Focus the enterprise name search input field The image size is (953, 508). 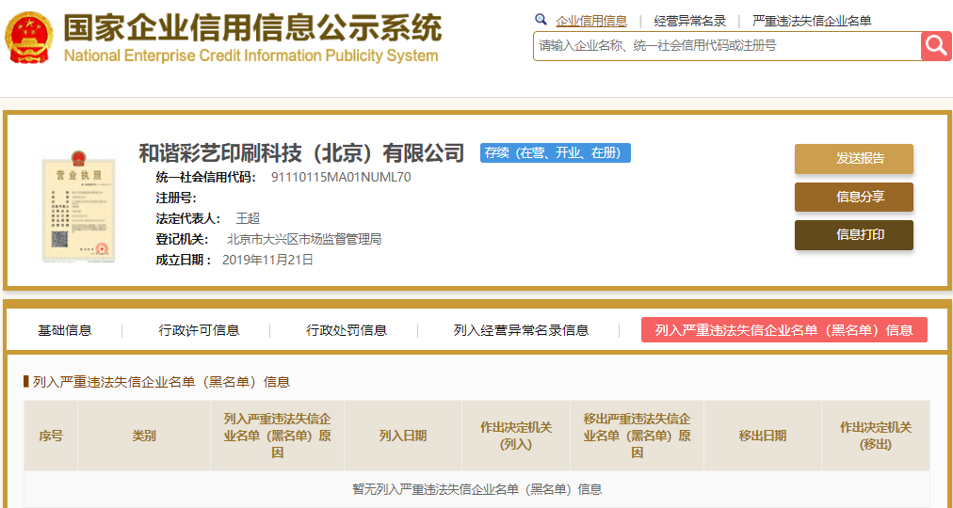pyautogui.click(x=728, y=46)
